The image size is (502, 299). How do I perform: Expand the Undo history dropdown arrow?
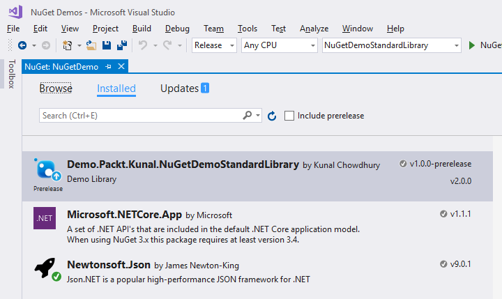point(155,46)
